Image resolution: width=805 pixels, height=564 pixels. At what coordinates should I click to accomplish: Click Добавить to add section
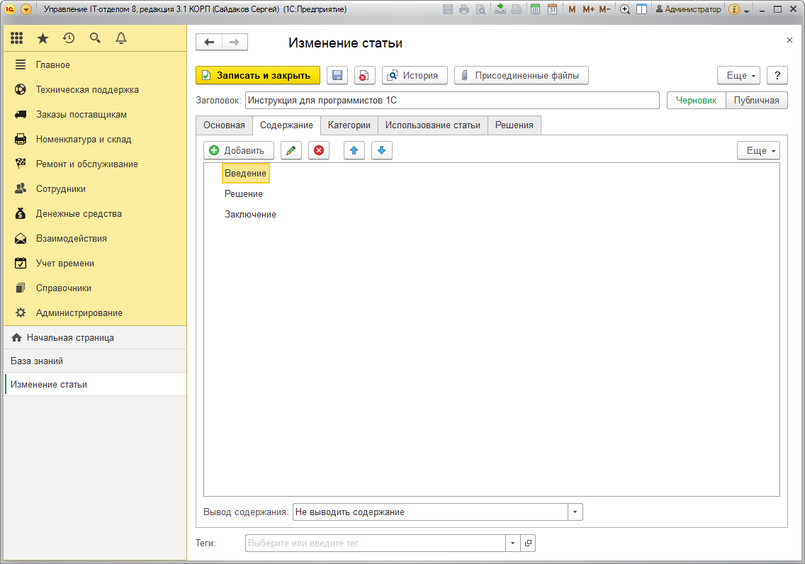click(x=239, y=150)
